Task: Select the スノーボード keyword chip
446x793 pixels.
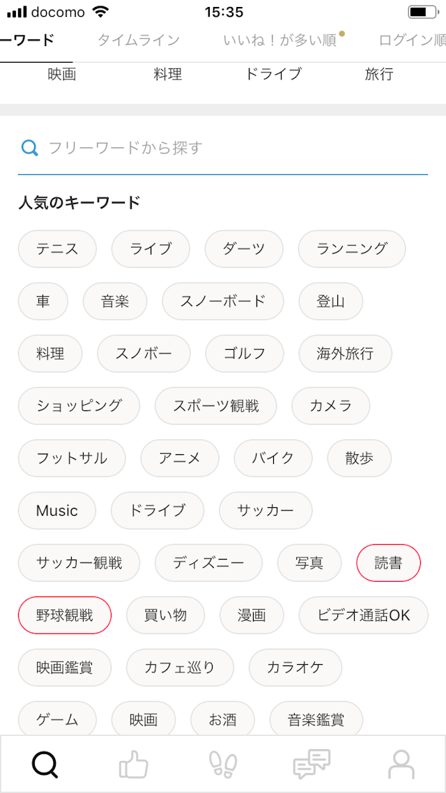Action: pos(223,301)
